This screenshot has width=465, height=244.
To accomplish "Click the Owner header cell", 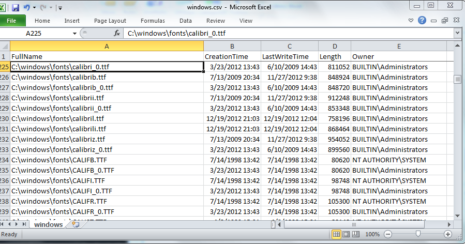I will (399, 57).
